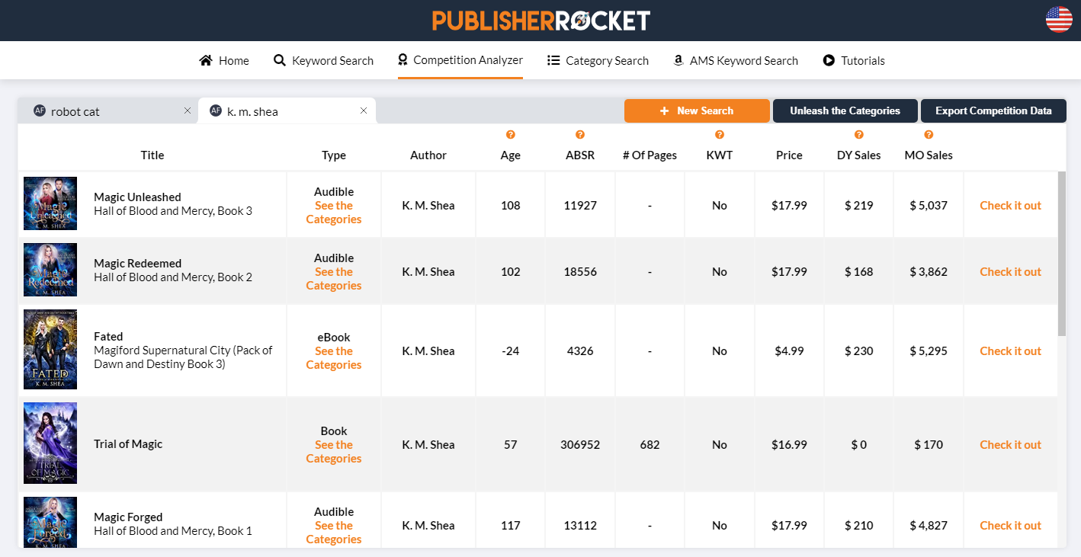Expand See the Categories for Magic Unleashed
This screenshot has width=1081, height=557.
click(333, 212)
